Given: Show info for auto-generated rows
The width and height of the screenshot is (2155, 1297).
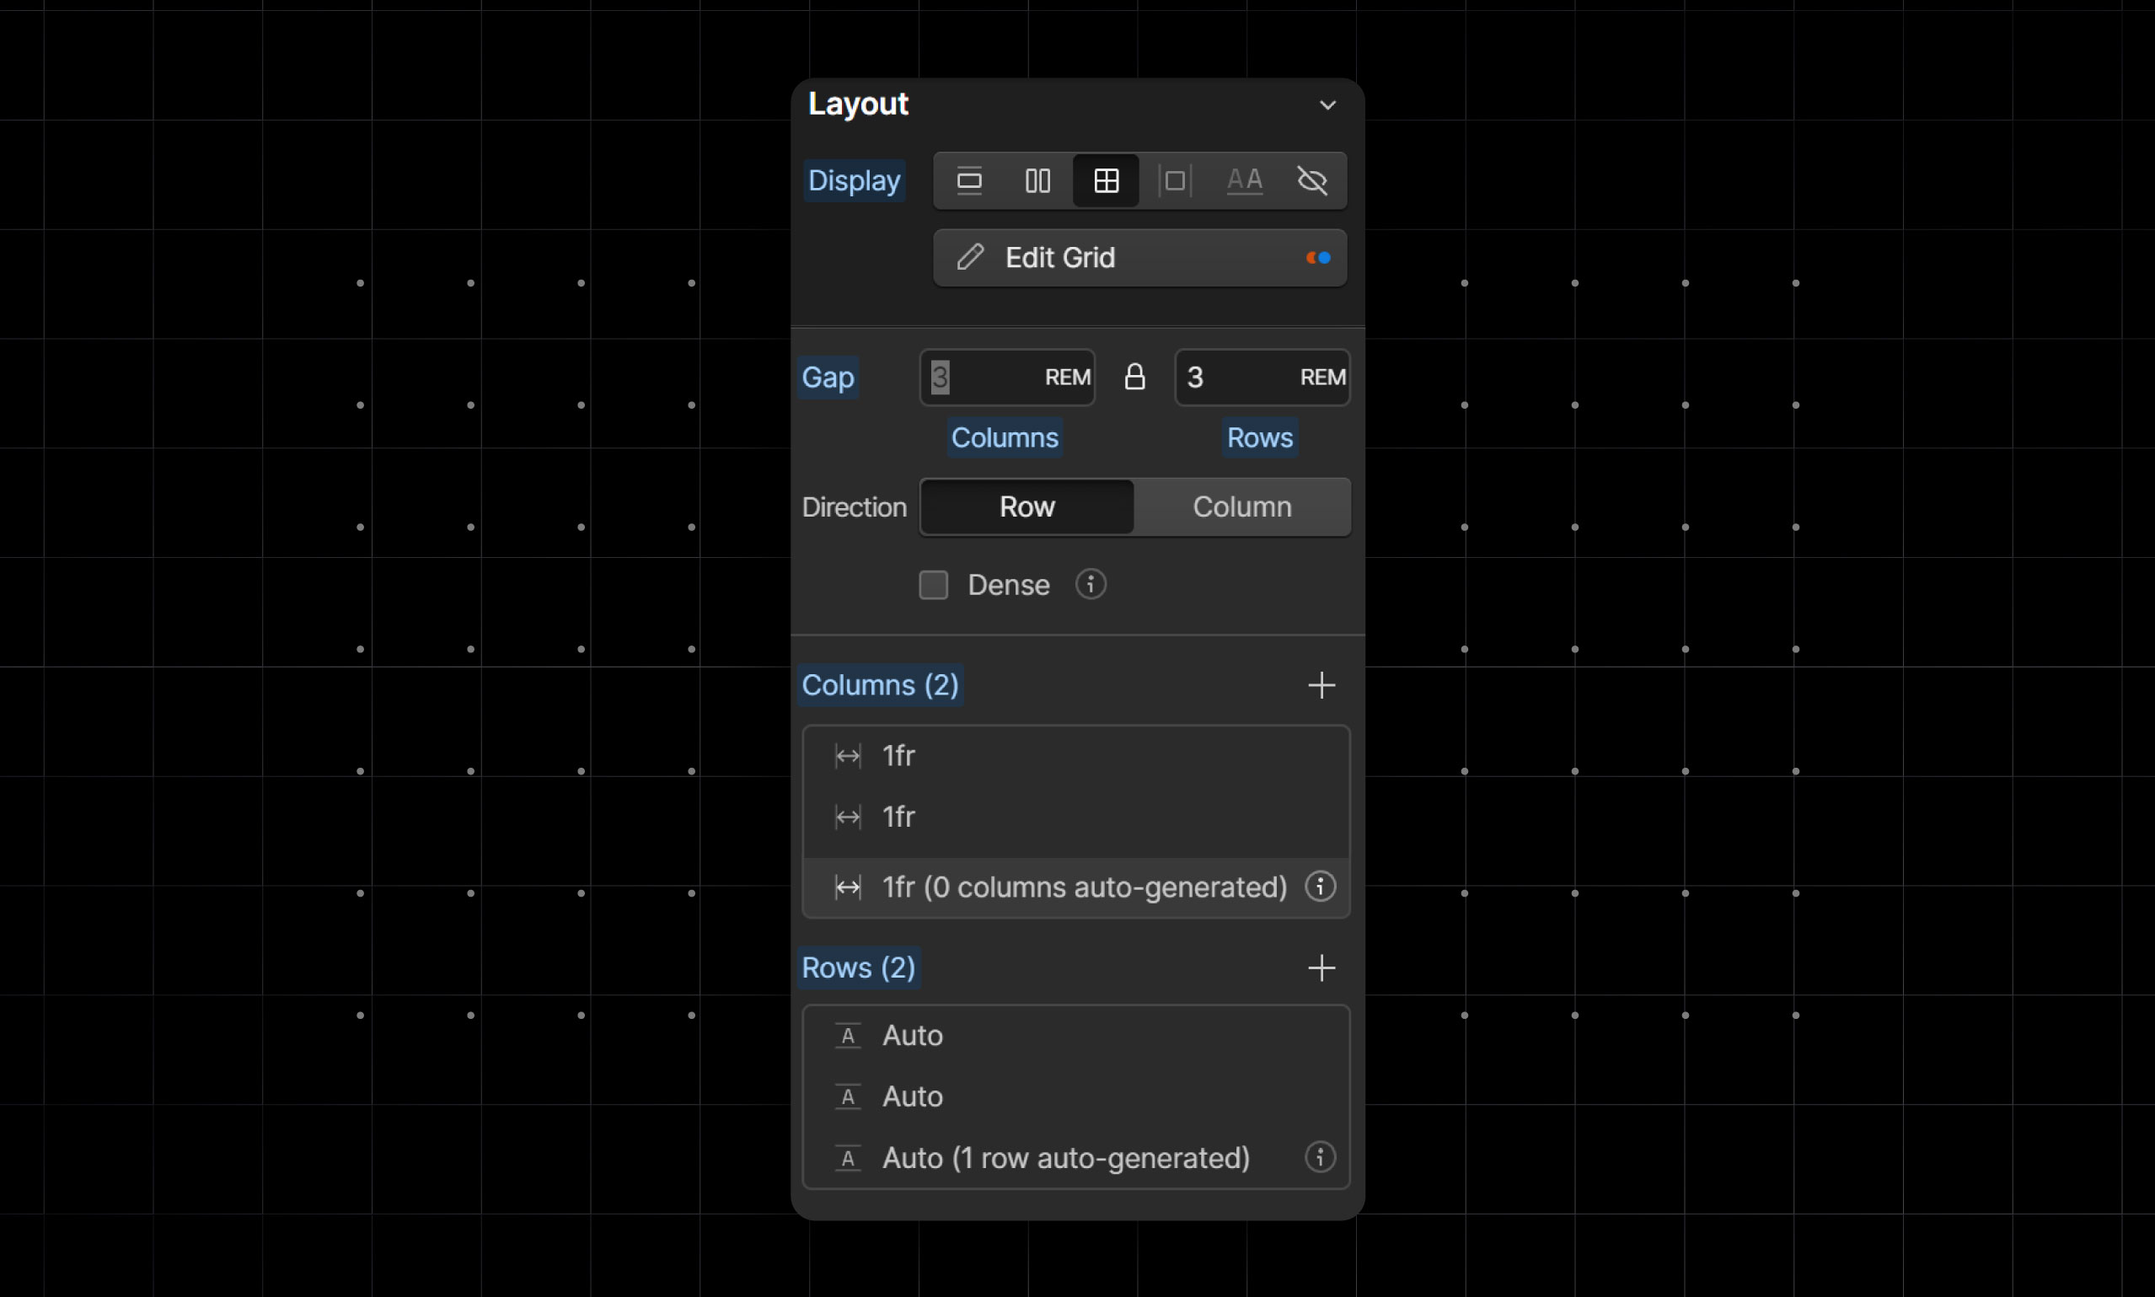Looking at the screenshot, I should coord(1321,1157).
